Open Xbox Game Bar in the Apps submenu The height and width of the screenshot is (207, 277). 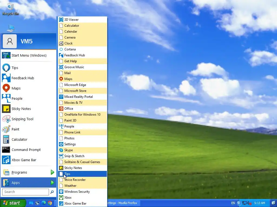point(83,203)
